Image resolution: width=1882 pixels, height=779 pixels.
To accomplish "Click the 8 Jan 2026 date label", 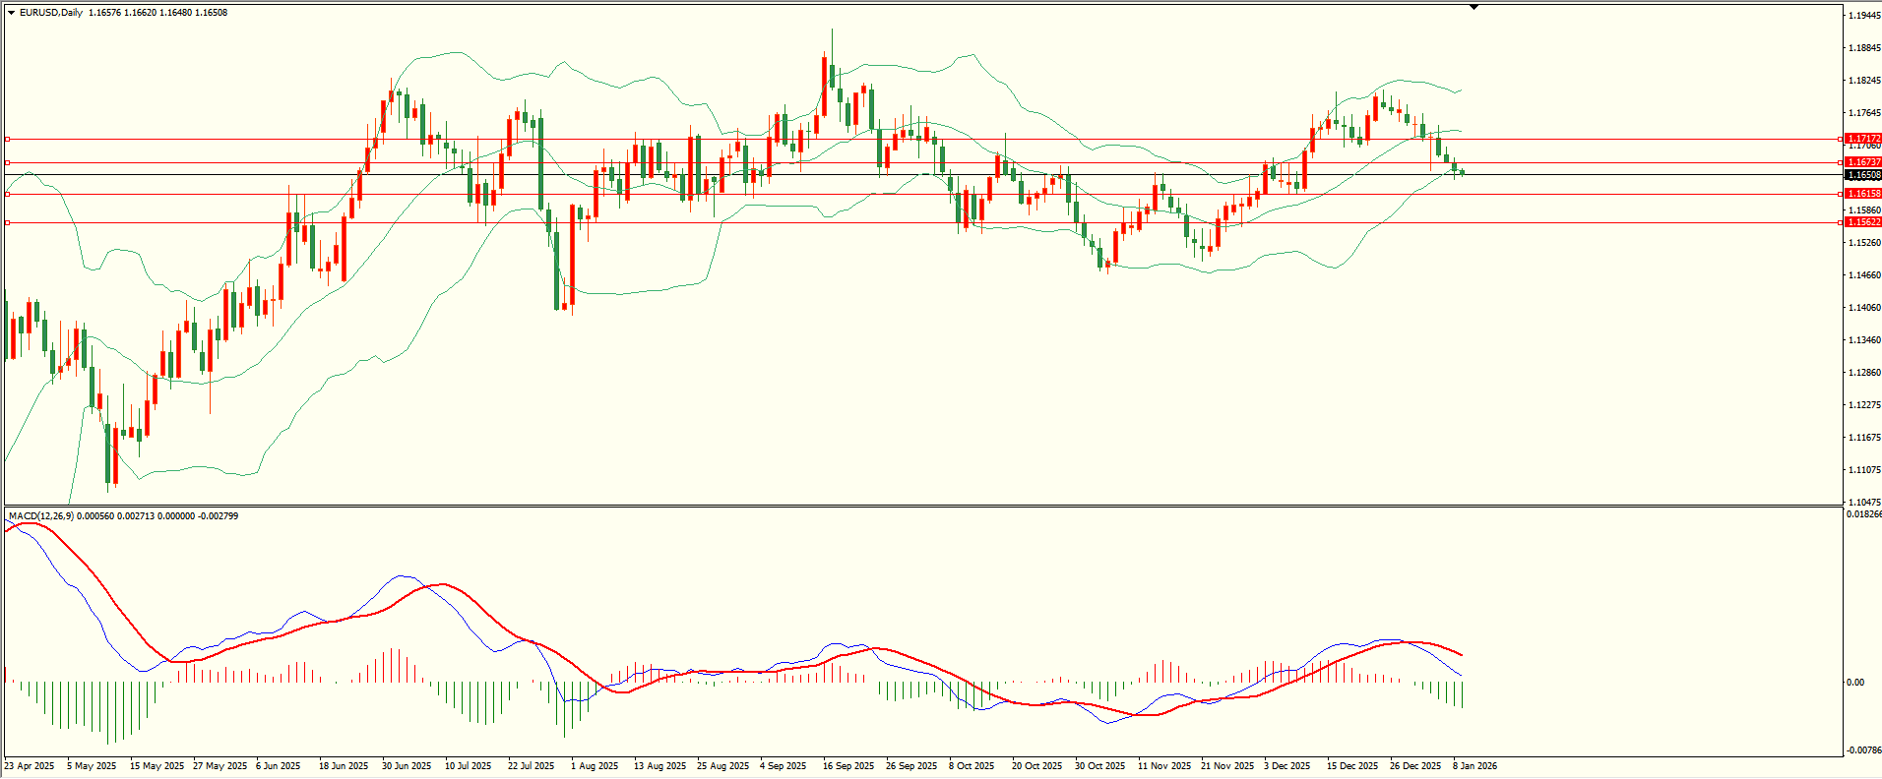I will [x=1474, y=765].
